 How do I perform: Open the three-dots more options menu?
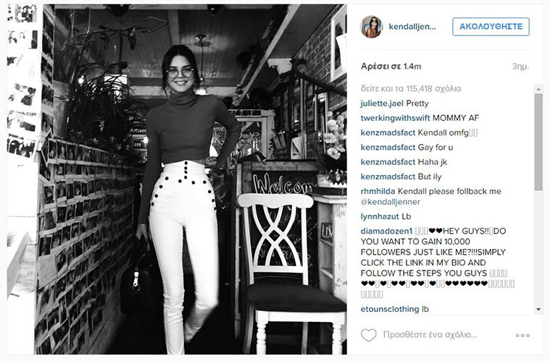pyautogui.click(x=522, y=336)
